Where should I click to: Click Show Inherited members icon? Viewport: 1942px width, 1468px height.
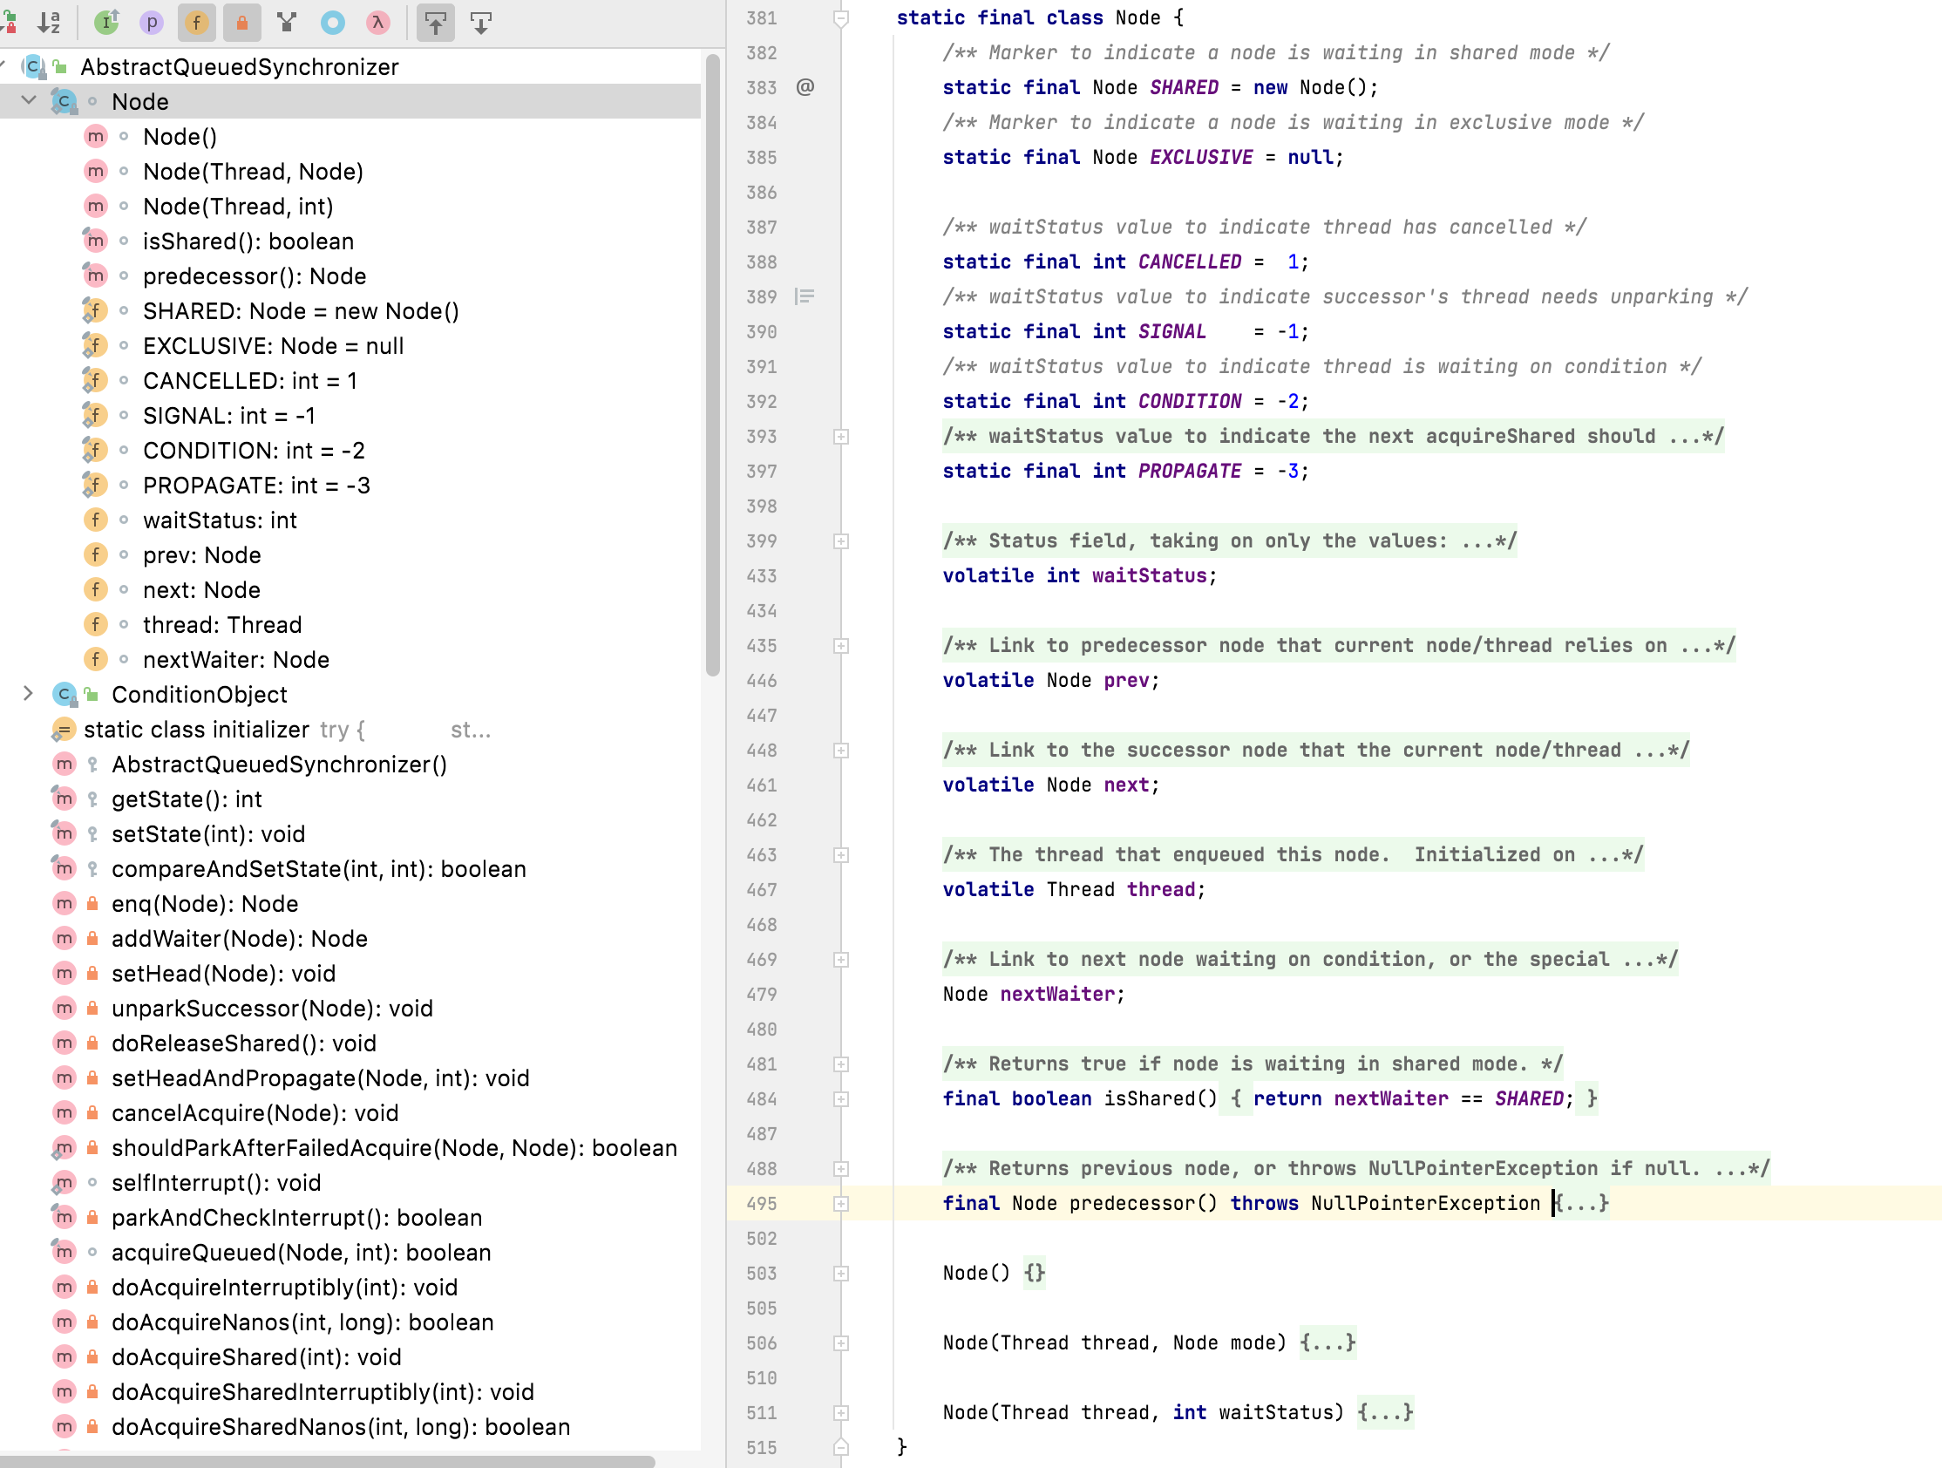click(106, 23)
